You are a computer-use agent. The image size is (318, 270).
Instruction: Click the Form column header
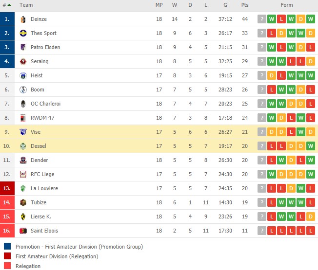click(x=287, y=5)
